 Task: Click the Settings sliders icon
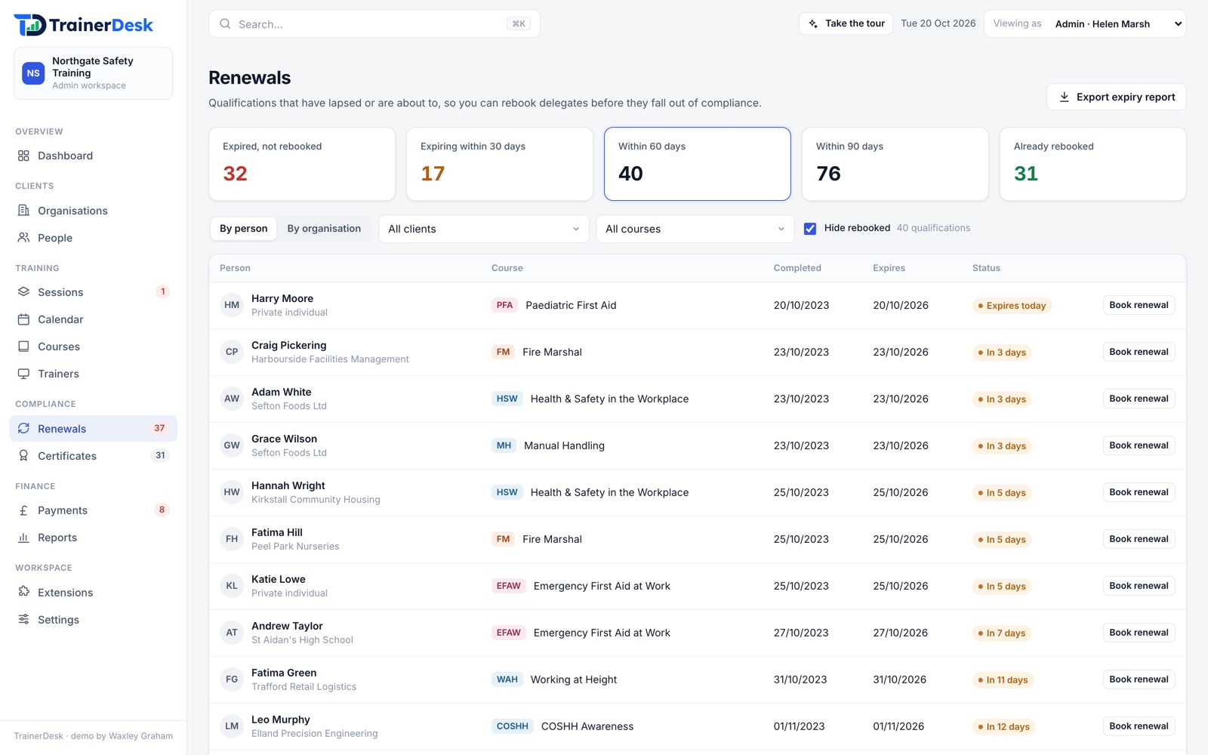pyautogui.click(x=23, y=619)
